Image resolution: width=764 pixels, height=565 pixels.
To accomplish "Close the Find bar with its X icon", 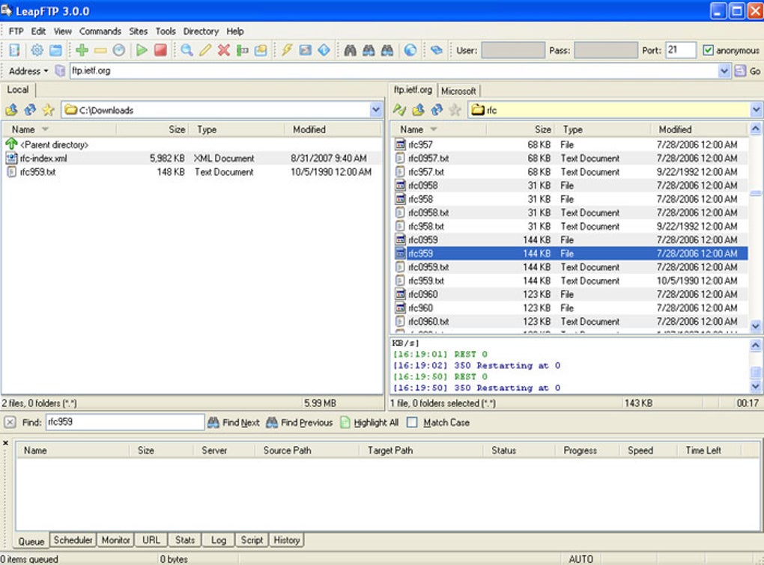I will click(10, 422).
